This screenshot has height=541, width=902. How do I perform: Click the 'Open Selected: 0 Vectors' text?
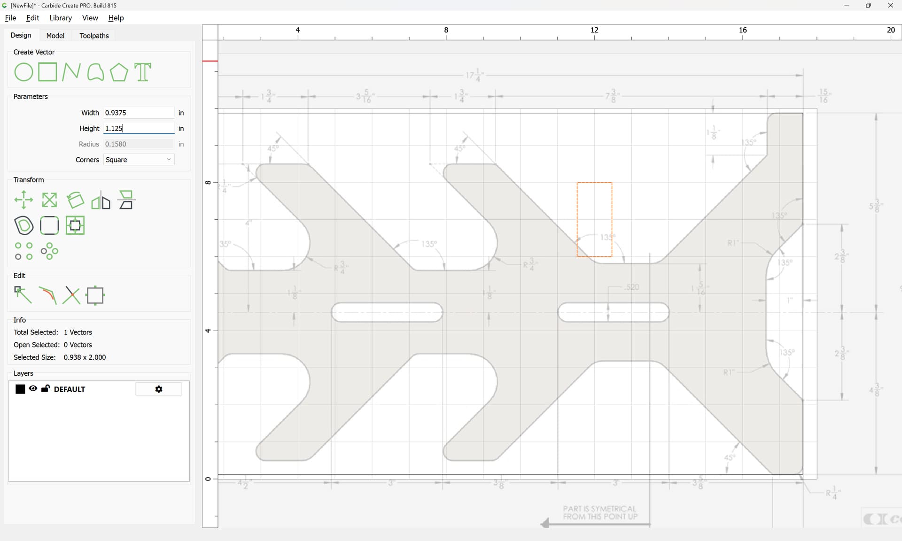coord(53,345)
